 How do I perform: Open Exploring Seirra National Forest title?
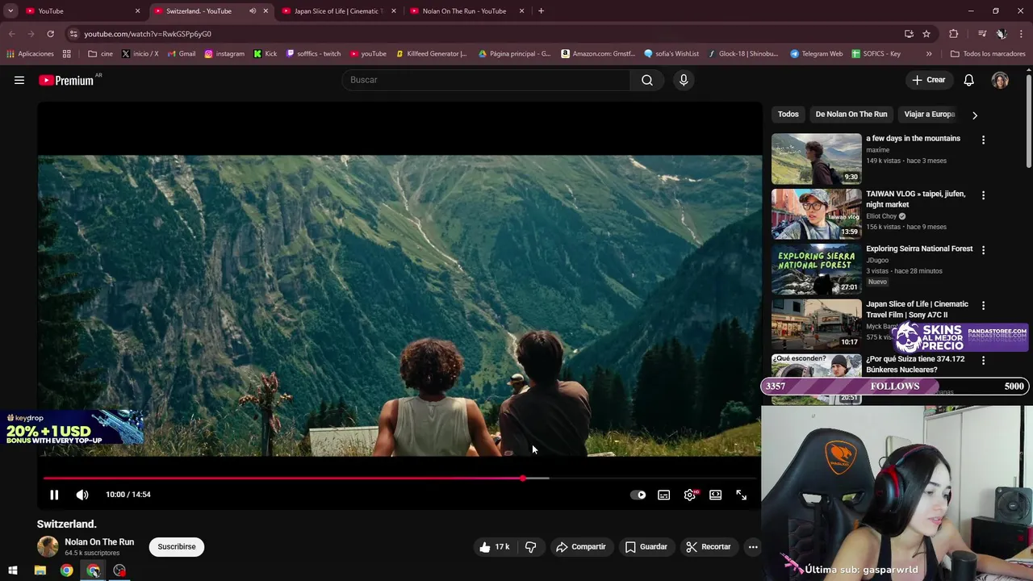[919, 249]
